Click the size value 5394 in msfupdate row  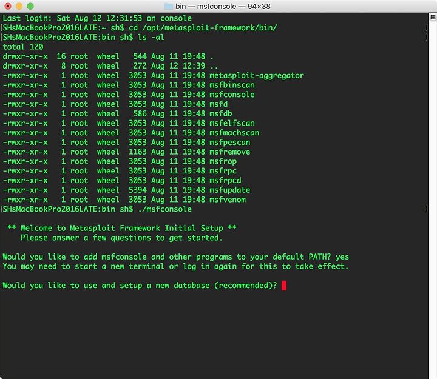coord(137,190)
